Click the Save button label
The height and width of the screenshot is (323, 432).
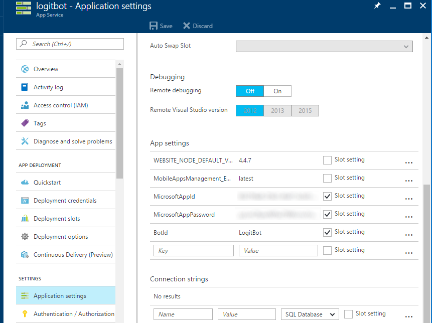pos(166,26)
